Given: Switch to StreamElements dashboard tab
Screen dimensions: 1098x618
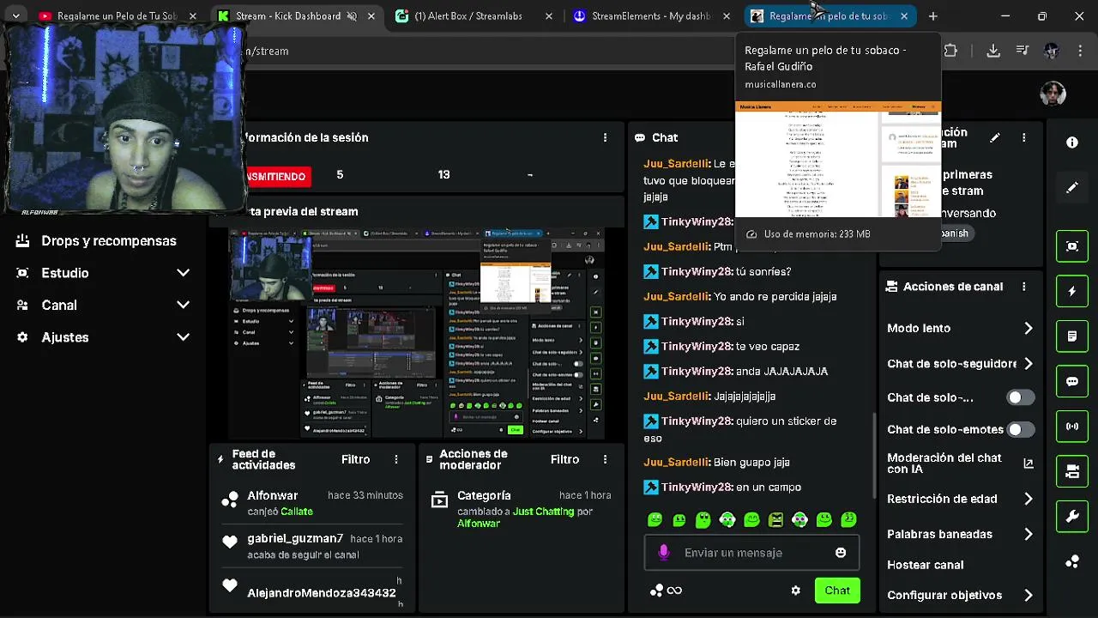Looking at the screenshot, I should click(x=649, y=15).
